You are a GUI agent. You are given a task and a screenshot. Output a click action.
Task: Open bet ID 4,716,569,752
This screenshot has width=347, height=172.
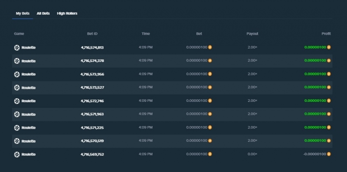pyautogui.click(x=92, y=154)
